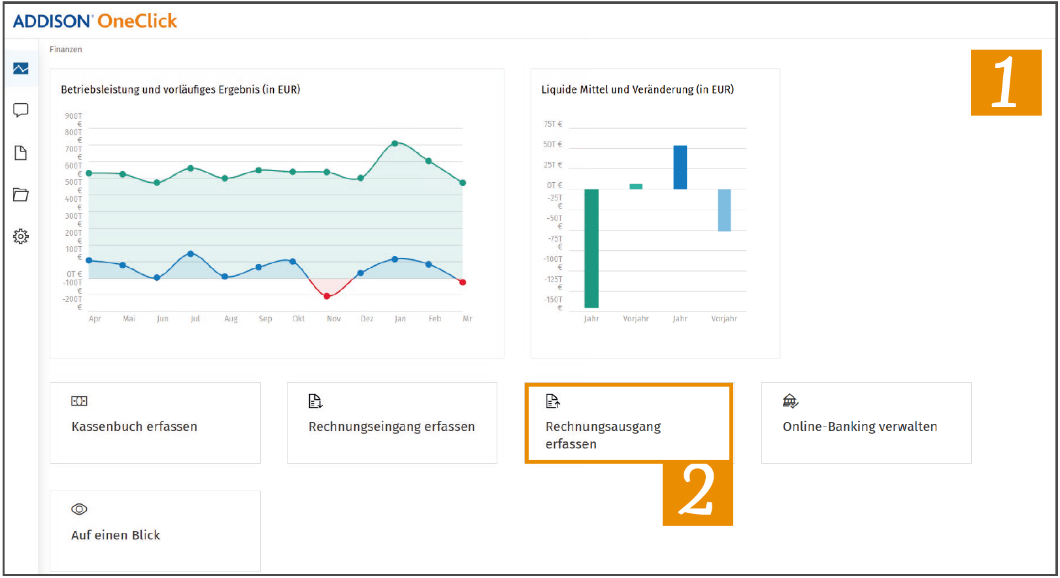Viewport: 1060px width, 578px height.
Task: Open the Finanzen chart icon in sidebar
Action: coord(21,69)
